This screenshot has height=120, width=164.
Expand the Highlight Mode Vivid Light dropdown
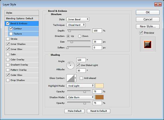(x=80, y=86)
